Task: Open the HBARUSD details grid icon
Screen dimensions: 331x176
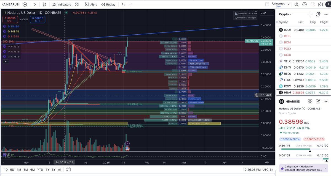Action: tap(310, 101)
